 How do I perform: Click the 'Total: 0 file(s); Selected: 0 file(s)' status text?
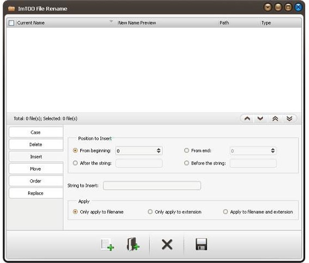46,118
